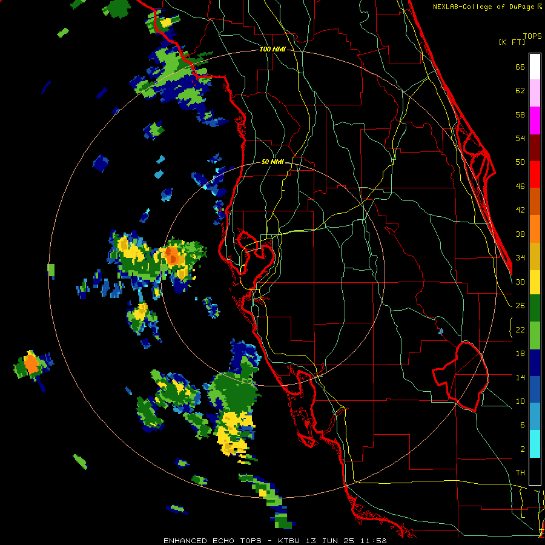Click the legend value 6

tap(523, 424)
